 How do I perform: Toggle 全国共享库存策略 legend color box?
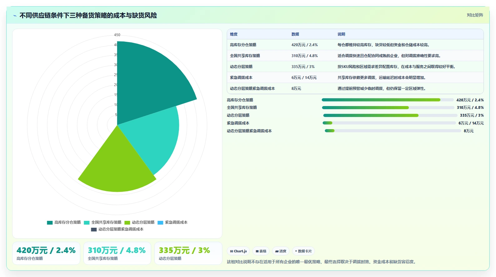(87, 223)
